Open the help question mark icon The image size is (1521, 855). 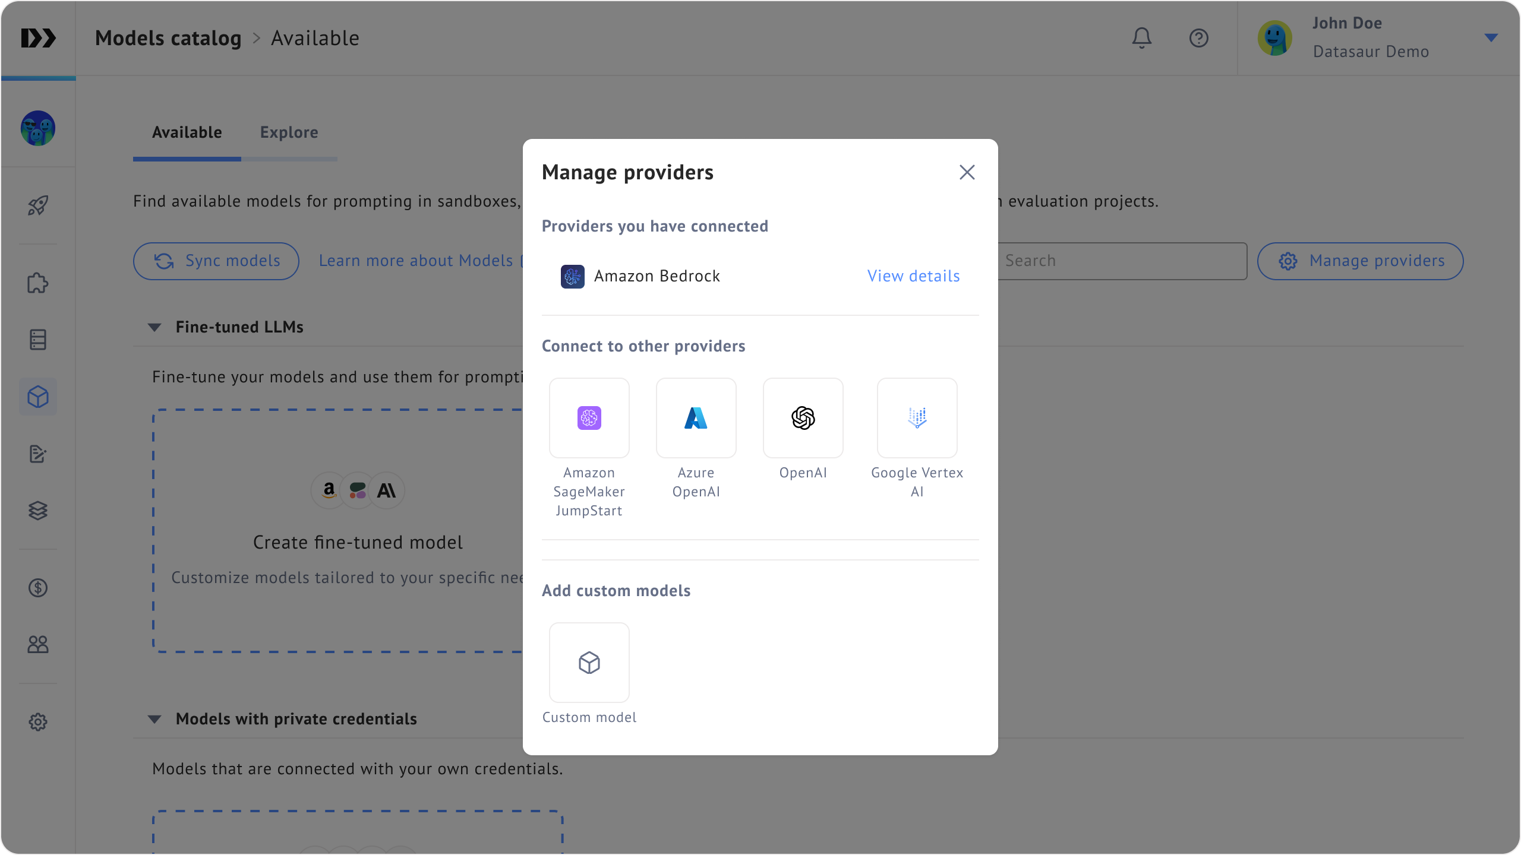click(x=1198, y=38)
